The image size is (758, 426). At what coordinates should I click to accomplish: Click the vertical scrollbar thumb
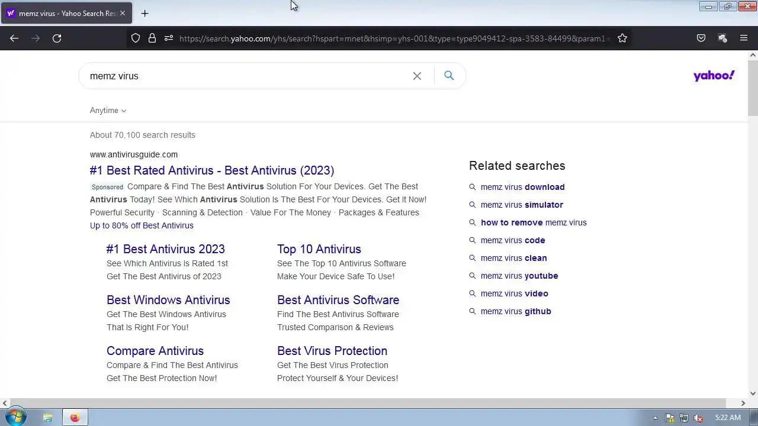[x=753, y=88]
